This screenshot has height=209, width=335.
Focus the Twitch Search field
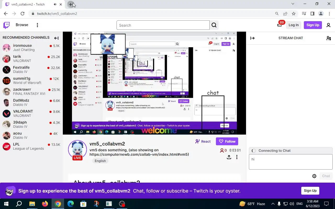(x=163, y=25)
